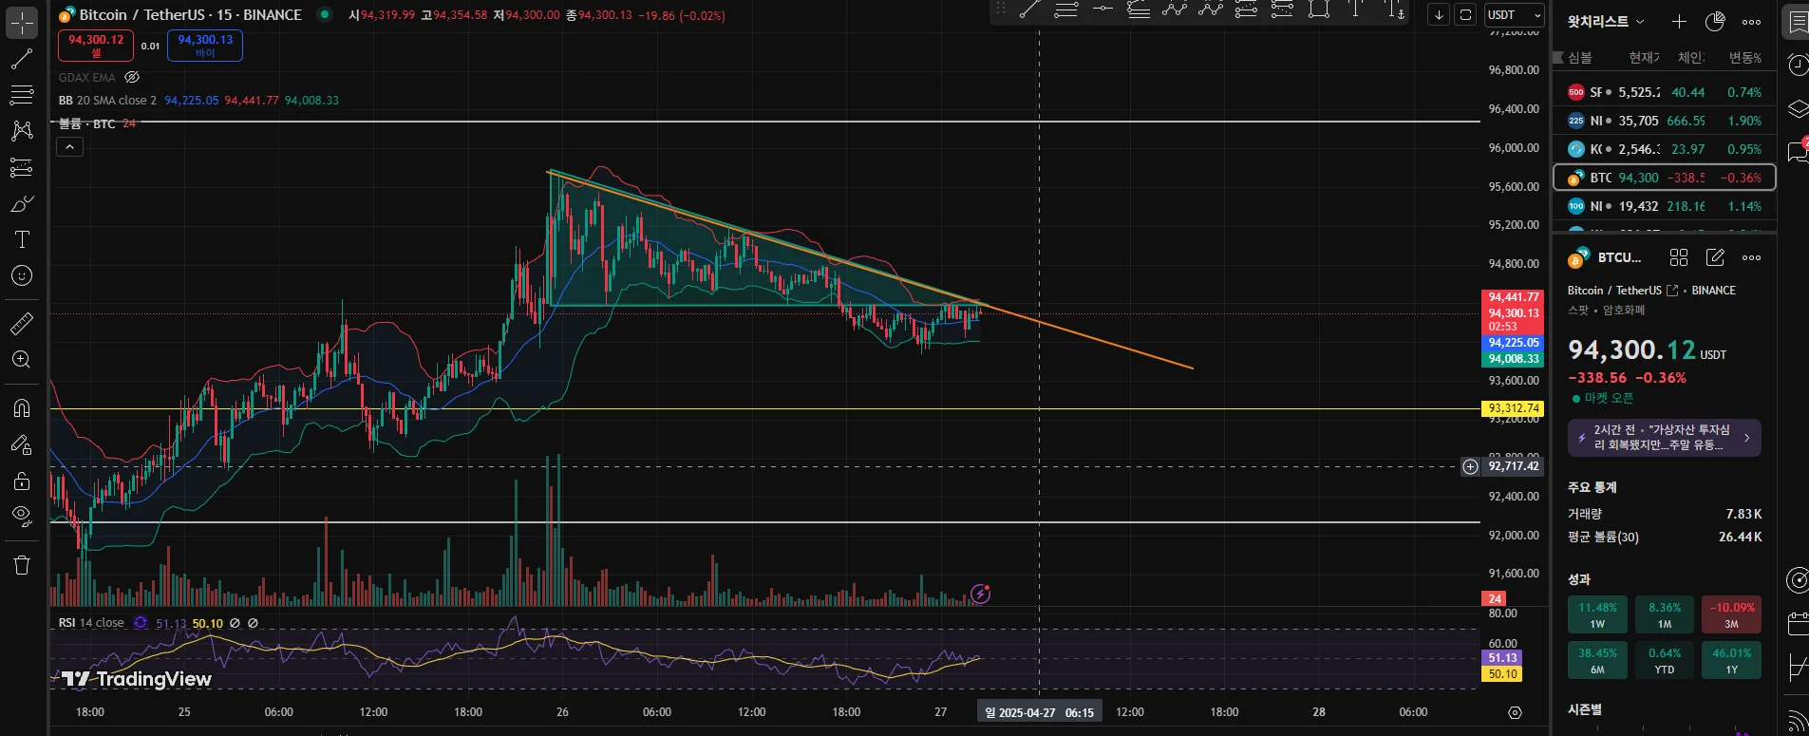Select the 3M performance tile
This screenshot has height=736, width=1809.
pos(1731,615)
